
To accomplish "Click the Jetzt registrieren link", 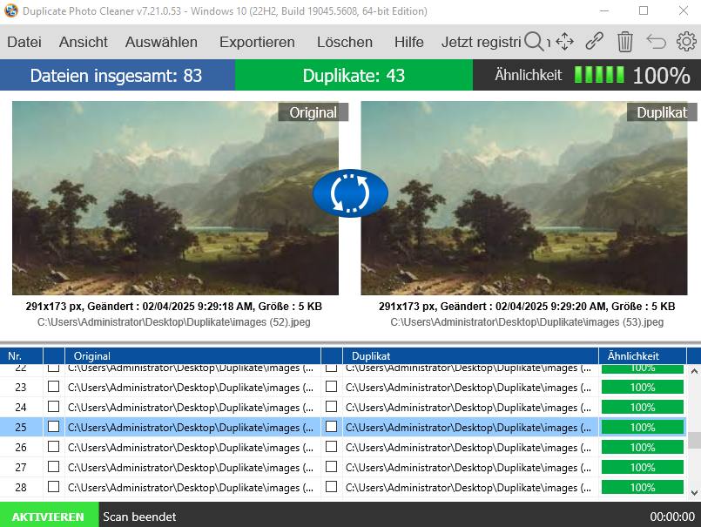I will click(482, 42).
